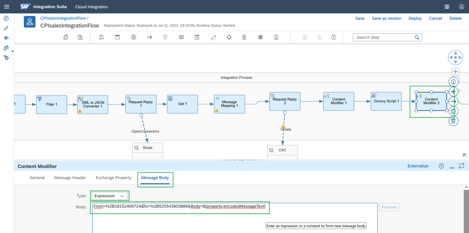Open the Message Transformers swap-arrows icon
This screenshot has width=469, height=233.
pyautogui.click(x=213, y=37)
